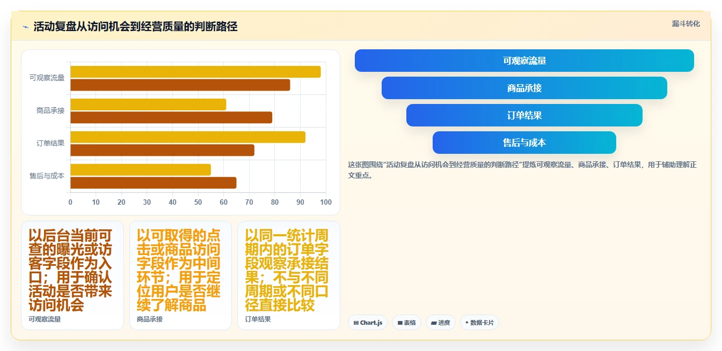Click the axis tick value 50

(x=198, y=202)
